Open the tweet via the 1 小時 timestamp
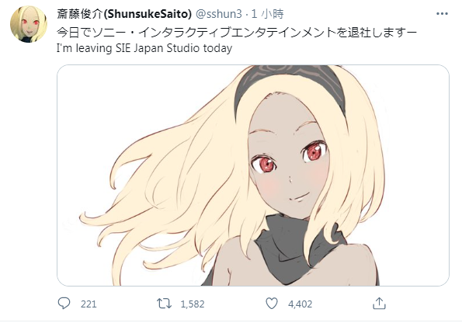 (x=267, y=14)
